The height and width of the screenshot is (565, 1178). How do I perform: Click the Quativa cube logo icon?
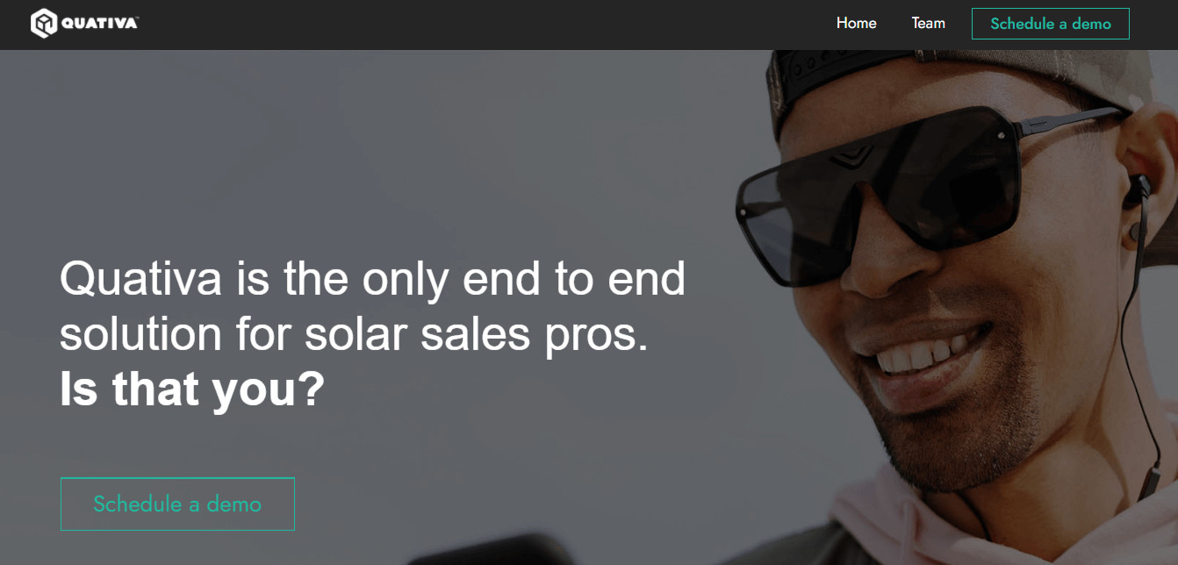pos(43,24)
